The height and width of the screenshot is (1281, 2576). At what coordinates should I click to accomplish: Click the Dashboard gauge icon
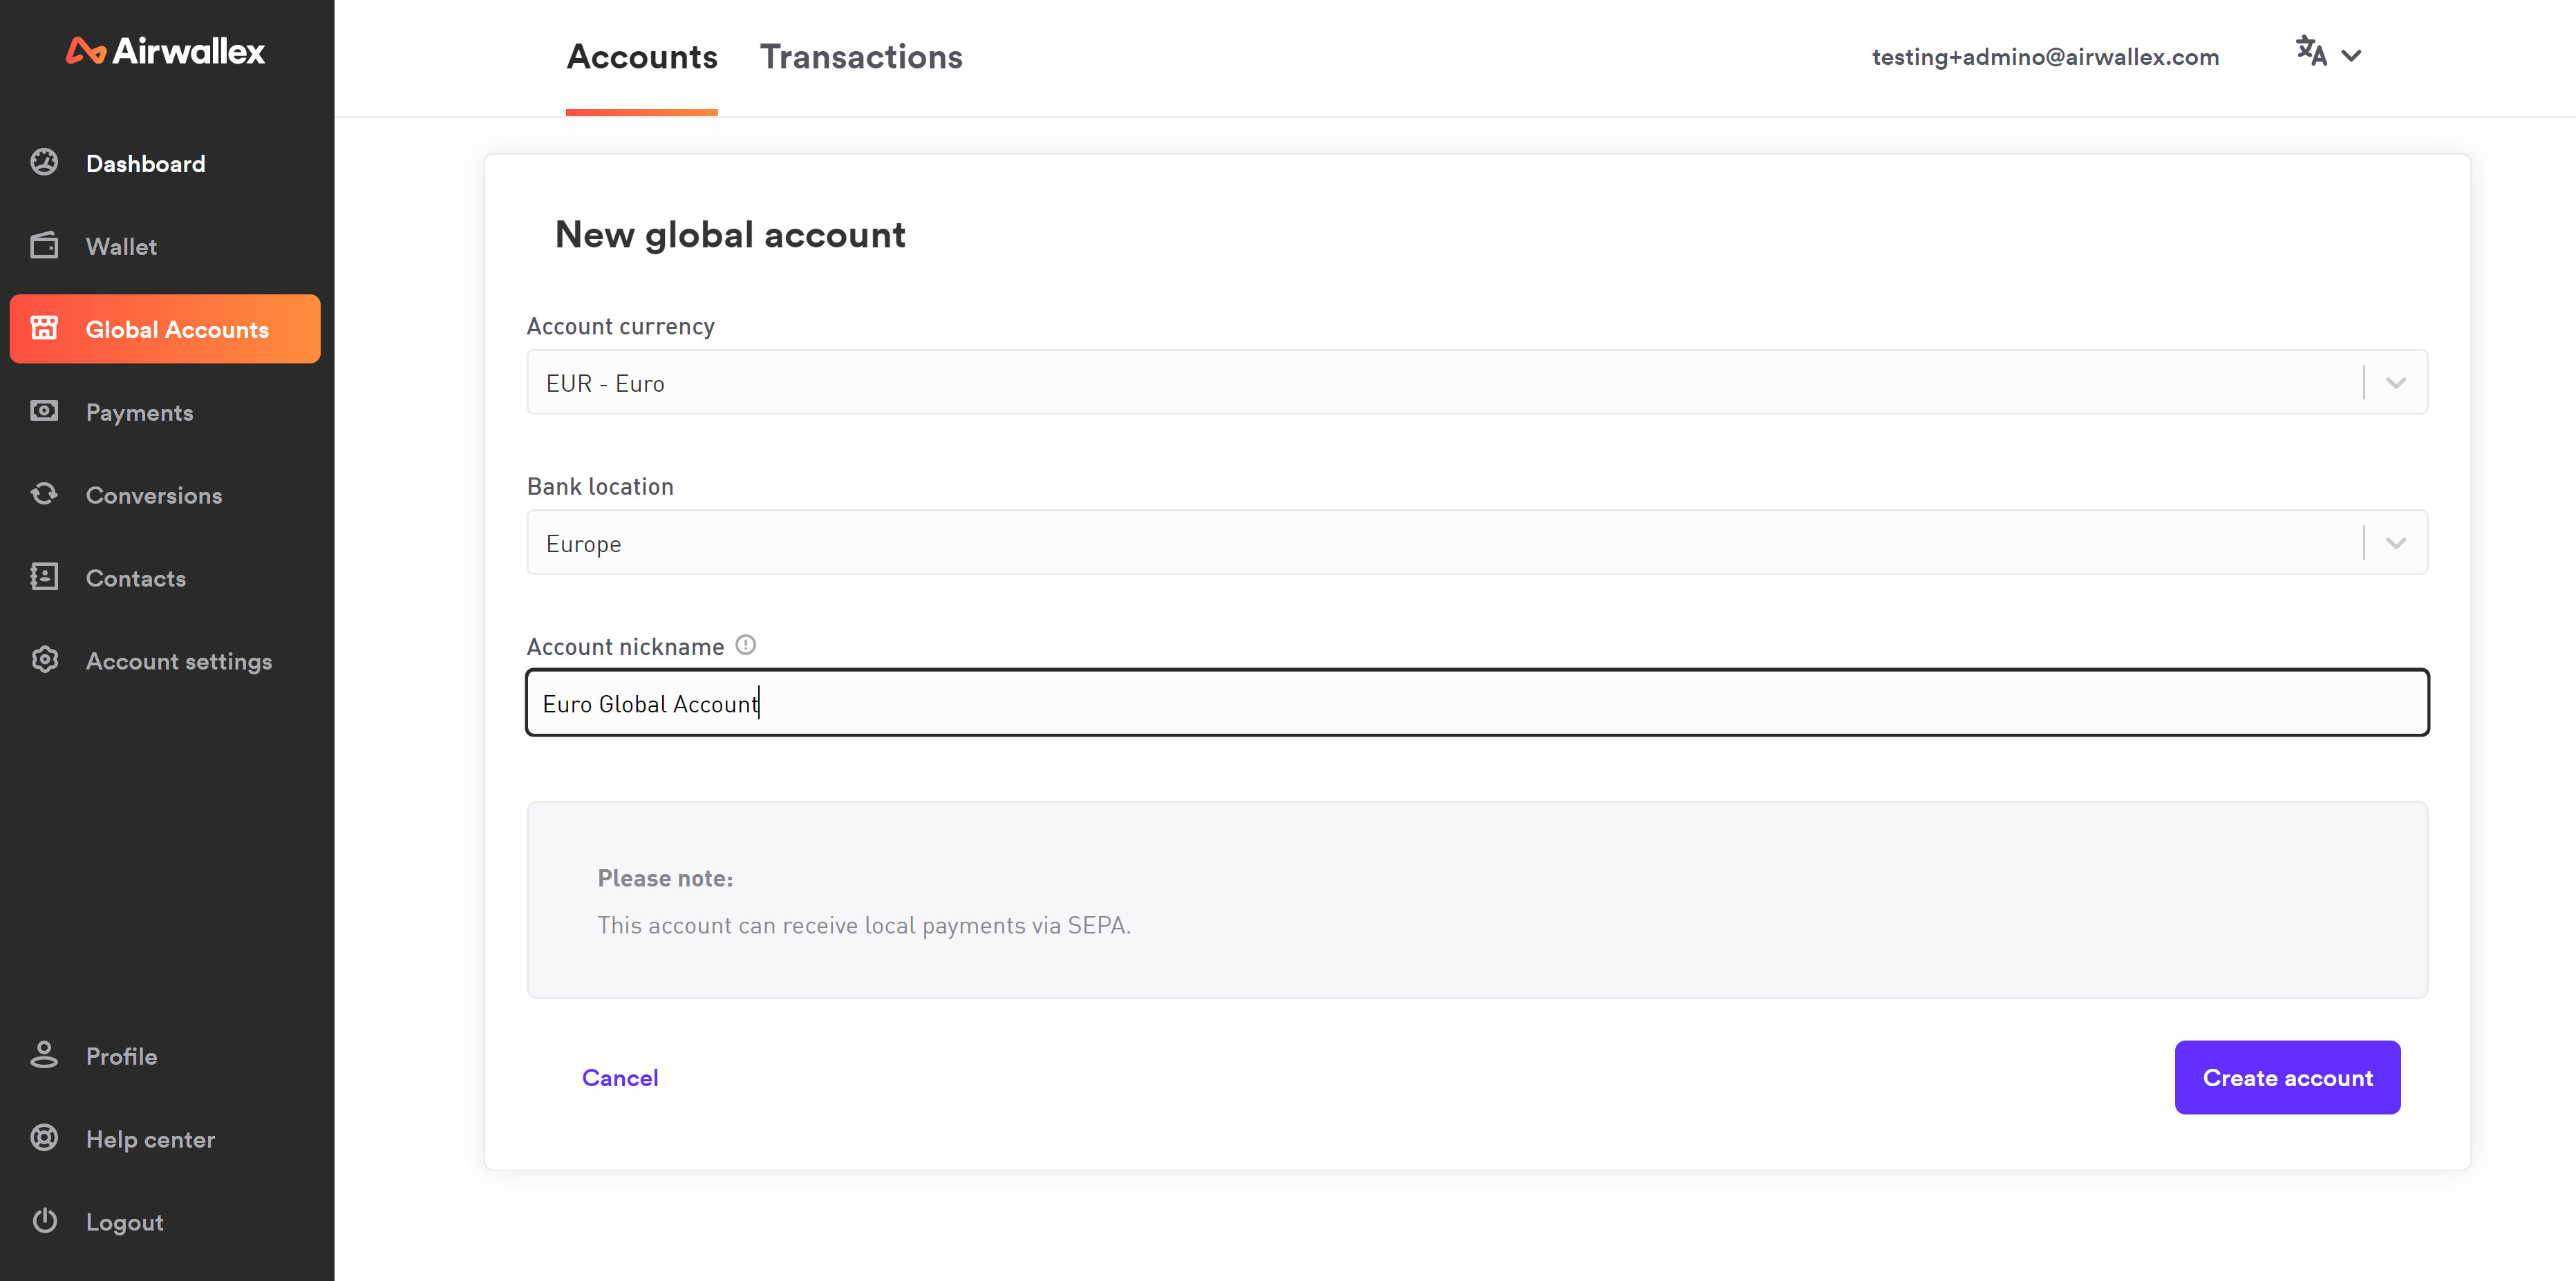tap(44, 162)
